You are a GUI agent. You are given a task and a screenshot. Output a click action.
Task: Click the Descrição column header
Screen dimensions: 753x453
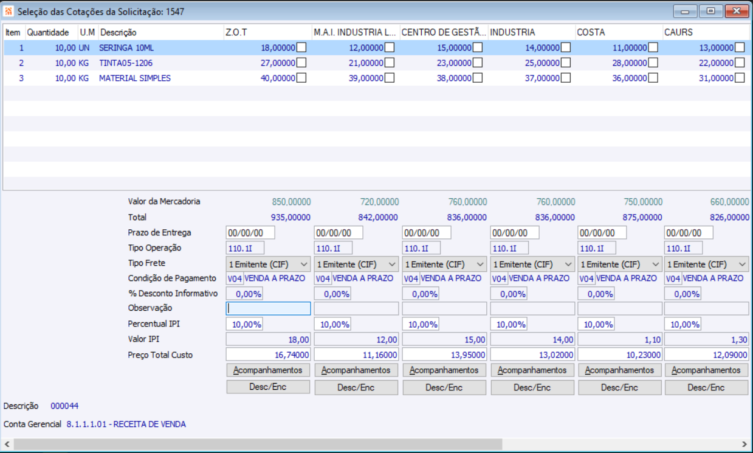[x=160, y=32]
